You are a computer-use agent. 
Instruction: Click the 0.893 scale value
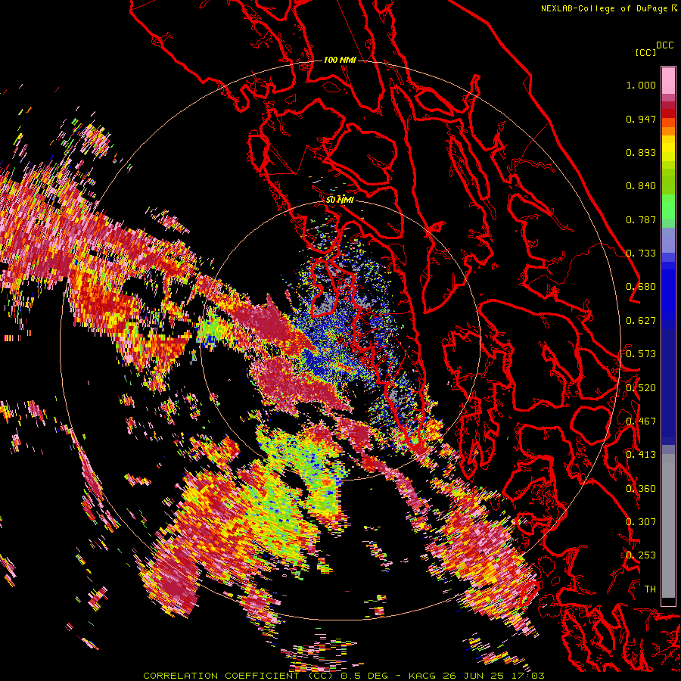click(x=641, y=152)
